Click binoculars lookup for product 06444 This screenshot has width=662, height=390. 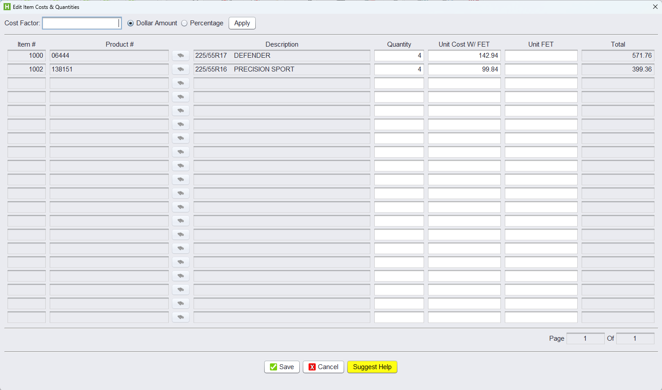click(x=181, y=56)
